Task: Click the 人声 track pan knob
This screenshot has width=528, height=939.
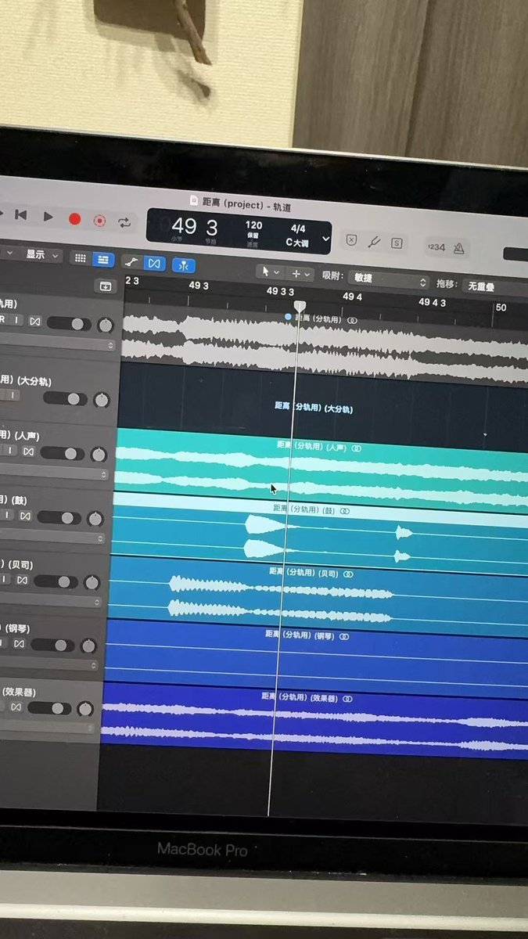Action: (x=99, y=454)
